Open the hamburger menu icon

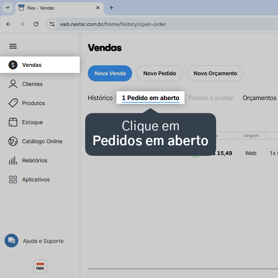click(x=13, y=46)
